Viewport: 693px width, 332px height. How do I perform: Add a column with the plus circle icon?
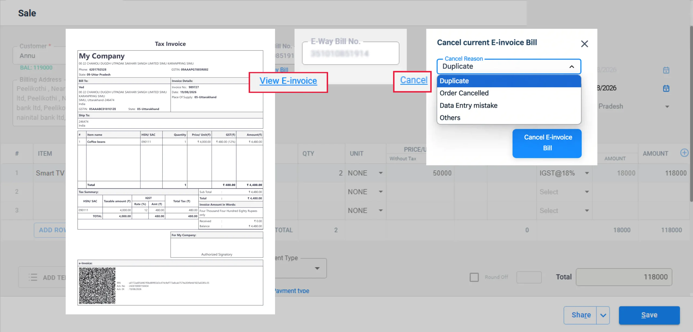tap(684, 153)
